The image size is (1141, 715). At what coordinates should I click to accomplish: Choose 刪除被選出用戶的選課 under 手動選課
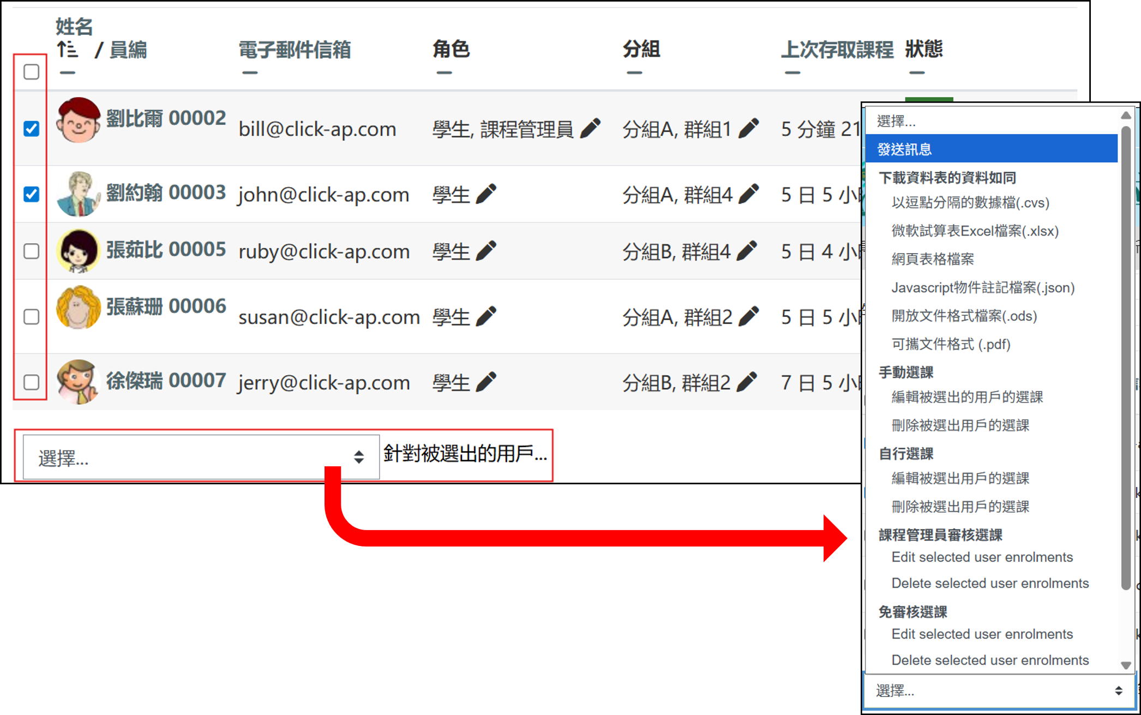pos(960,425)
